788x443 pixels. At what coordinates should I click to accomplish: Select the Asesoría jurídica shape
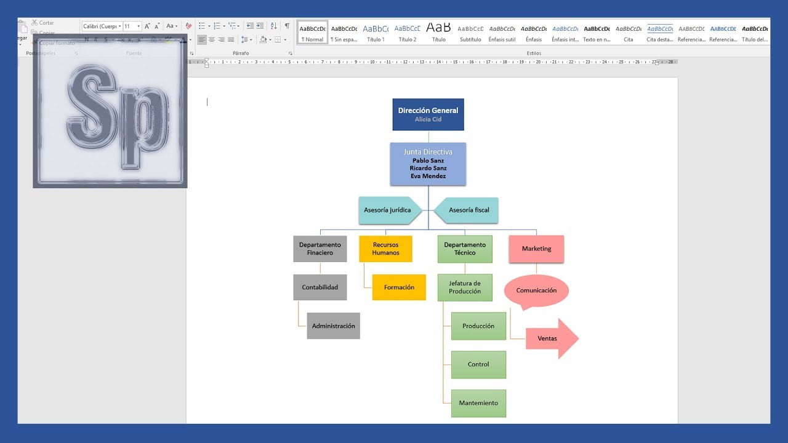click(390, 210)
